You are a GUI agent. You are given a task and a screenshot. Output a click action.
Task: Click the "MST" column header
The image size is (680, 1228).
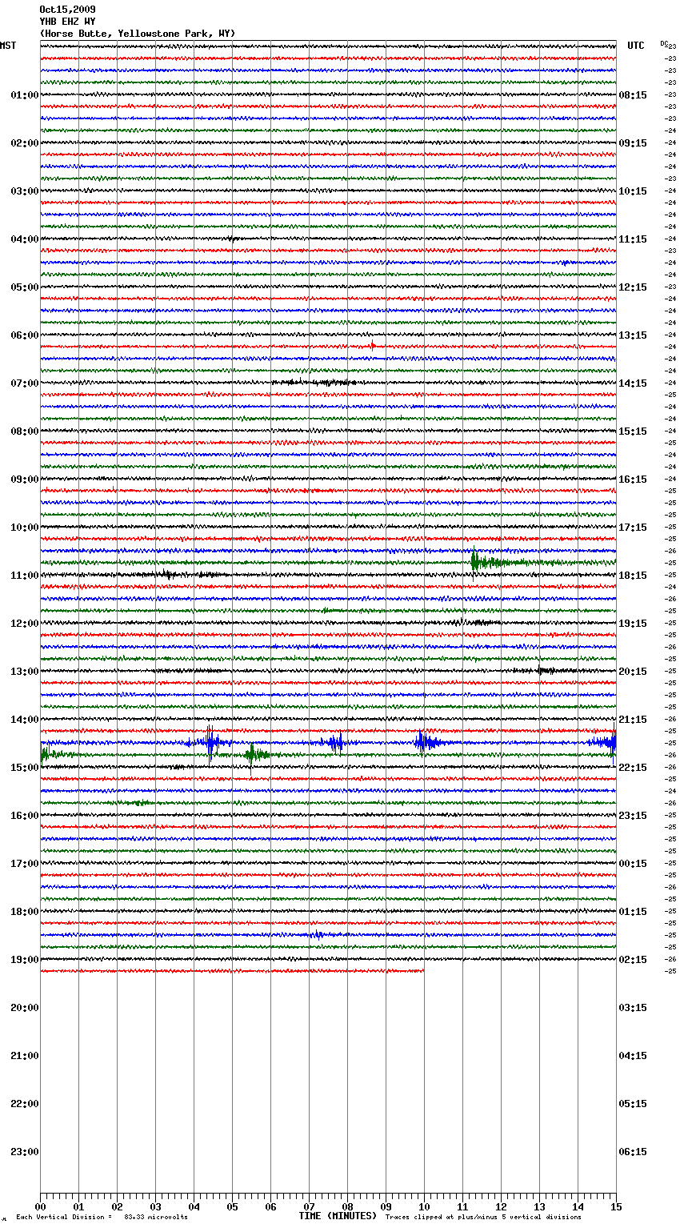click(8, 46)
